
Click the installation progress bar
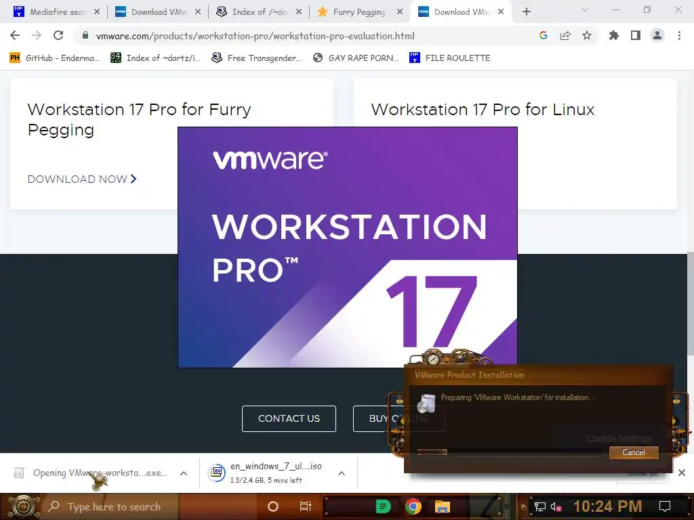509,452
